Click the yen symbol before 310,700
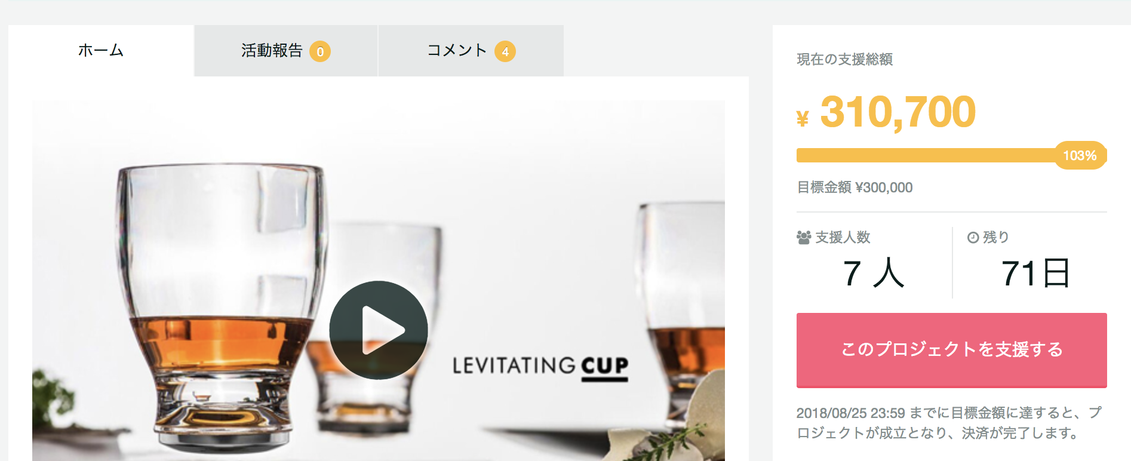This screenshot has height=461, width=1131. click(803, 118)
